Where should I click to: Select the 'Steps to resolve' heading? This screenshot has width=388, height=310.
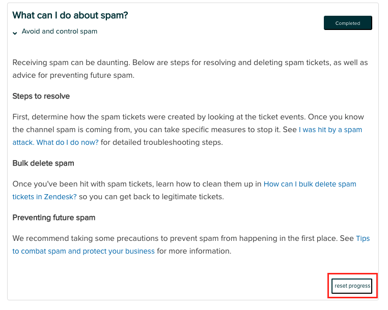pyautogui.click(x=41, y=96)
